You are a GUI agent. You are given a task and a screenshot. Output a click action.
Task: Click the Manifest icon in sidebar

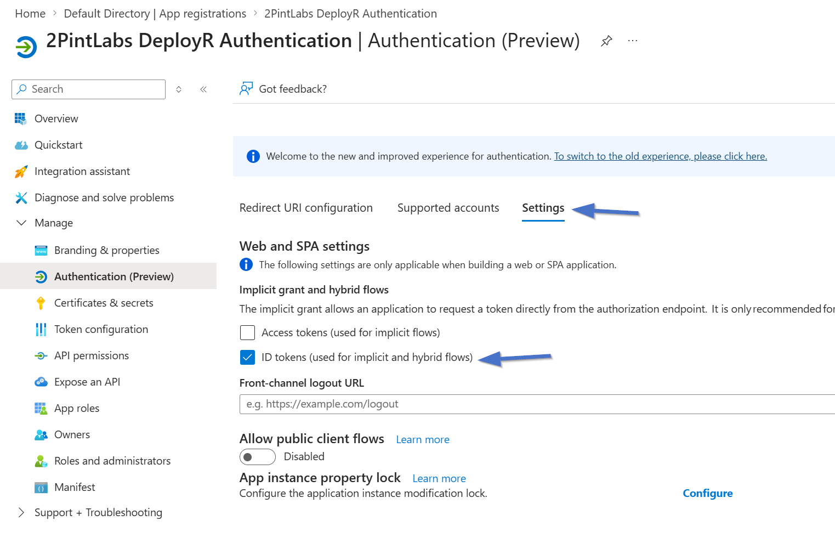coord(41,488)
